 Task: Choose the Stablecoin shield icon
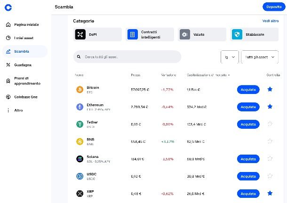coord(237,34)
